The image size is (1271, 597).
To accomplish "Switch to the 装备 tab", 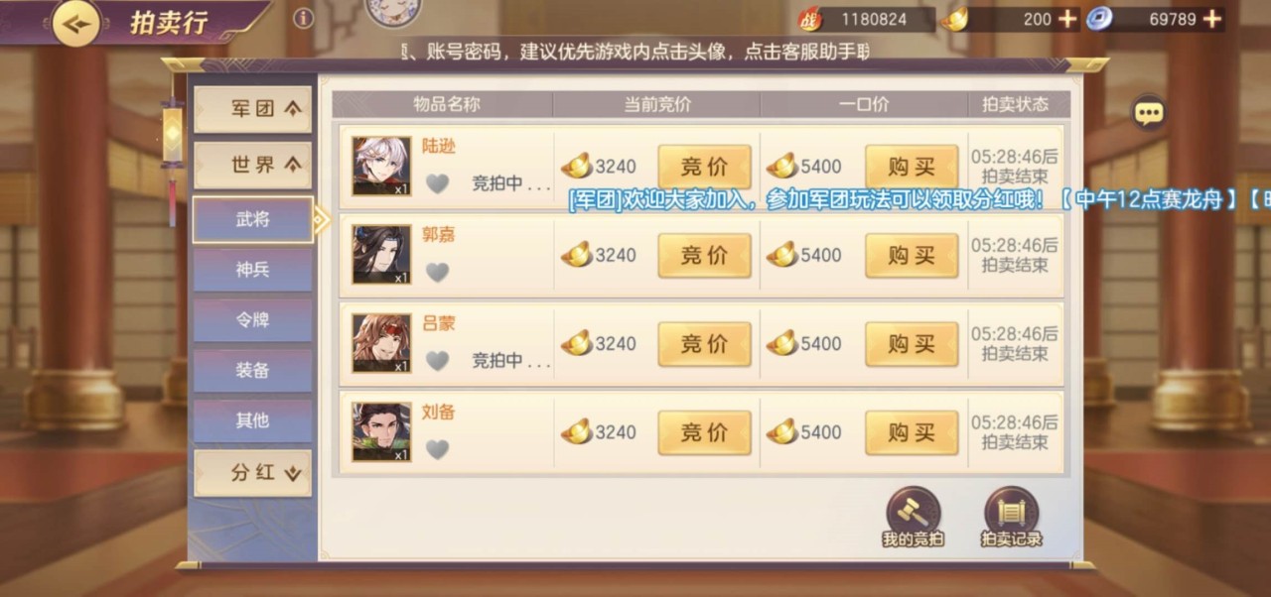I will (252, 370).
